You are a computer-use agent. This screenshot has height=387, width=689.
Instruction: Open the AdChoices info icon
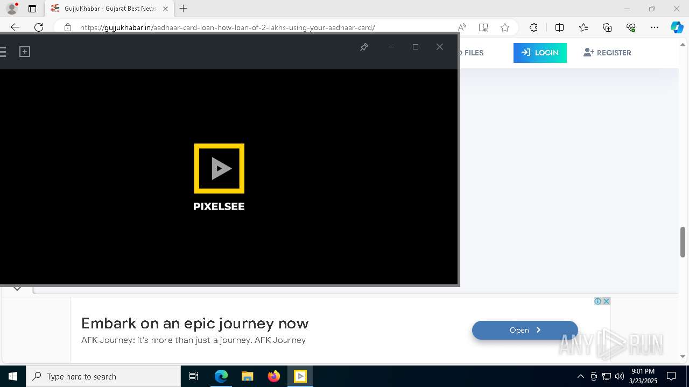click(x=597, y=301)
